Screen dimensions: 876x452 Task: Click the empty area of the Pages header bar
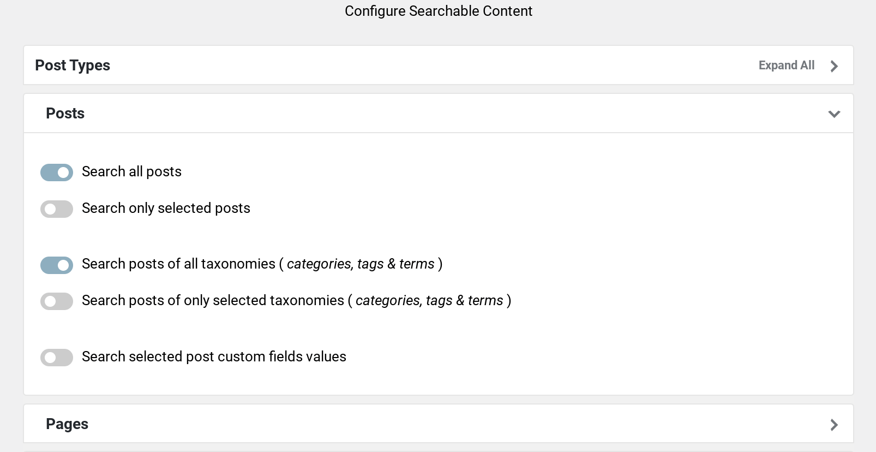[436, 424]
